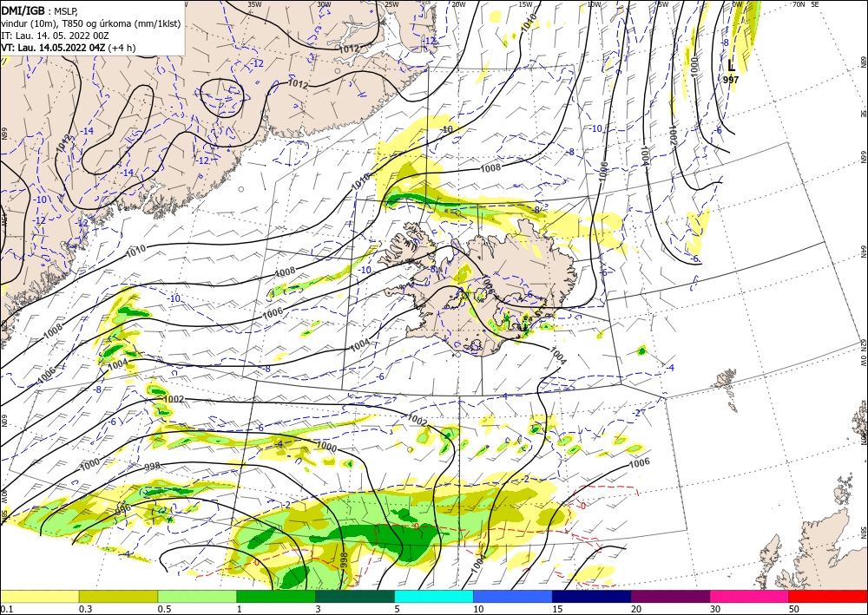This screenshot has height=615, width=868.
Task: Click the '30W' longitude label
Action: tap(324, 4)
